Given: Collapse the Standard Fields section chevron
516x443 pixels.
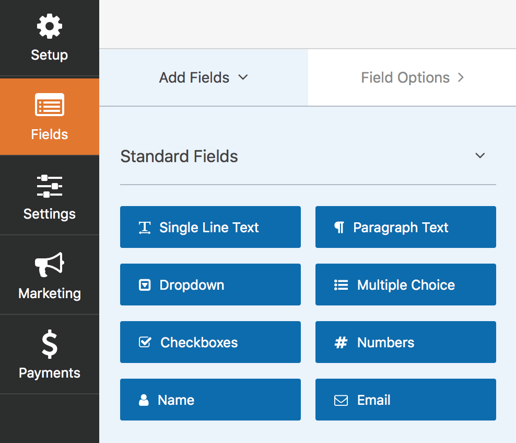Looking at the screenshot, I should pyautogui.click(x=480, y=155).
